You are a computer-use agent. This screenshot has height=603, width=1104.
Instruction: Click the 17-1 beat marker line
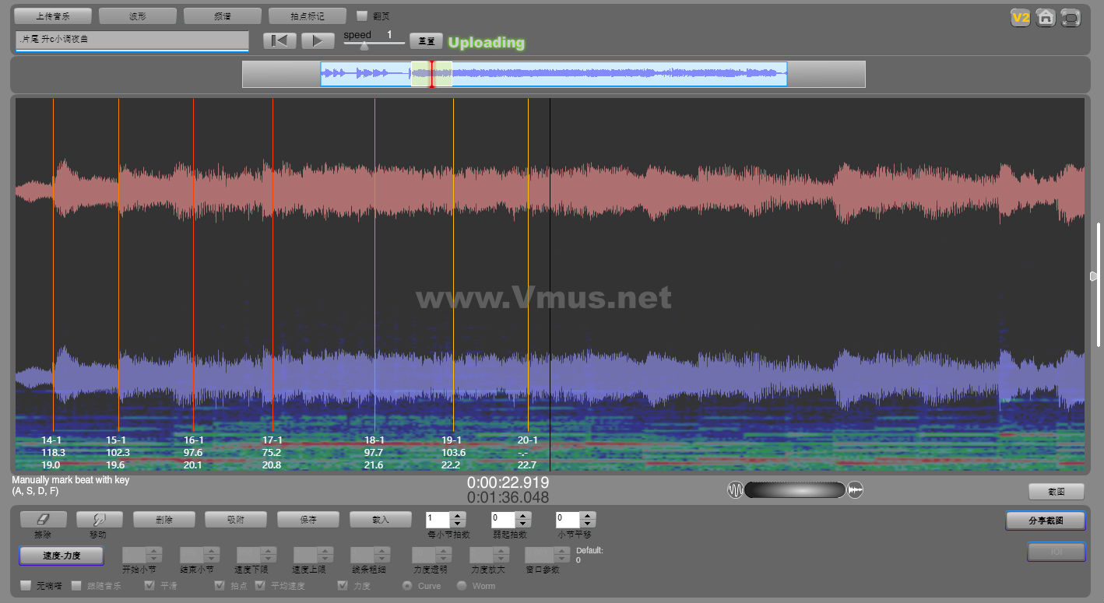pyautogui.click(x=272, y=265)
